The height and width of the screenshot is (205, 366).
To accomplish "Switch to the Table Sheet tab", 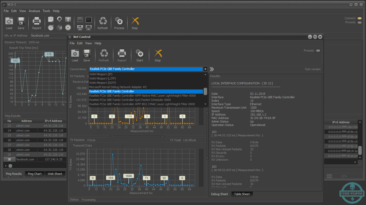I will 242,194.
